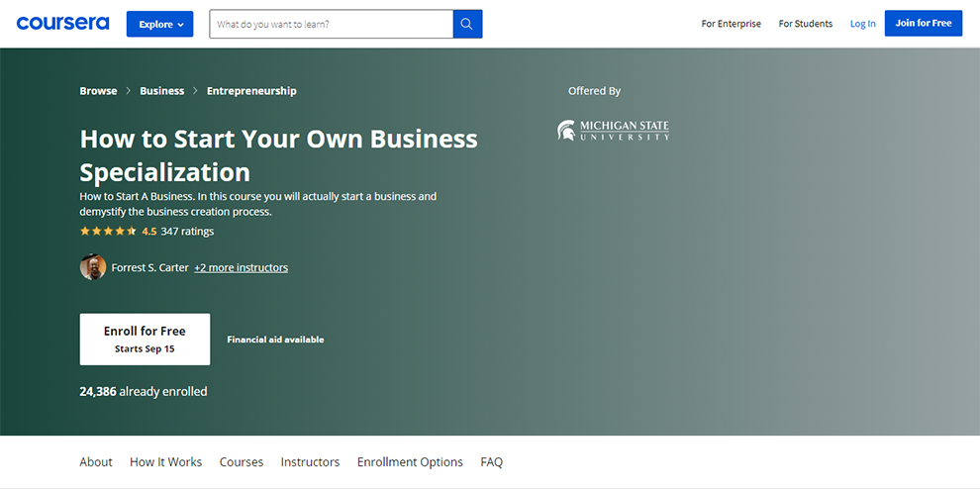Switch to the Courses tab
Viewport: 980px width, 491px height.
pos(242,462)
